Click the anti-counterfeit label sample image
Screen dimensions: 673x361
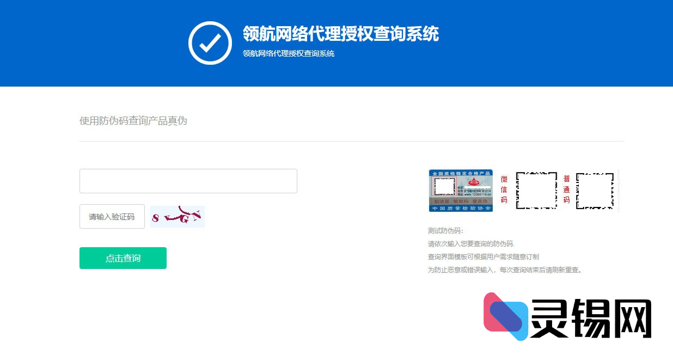(x=460, y=191)
